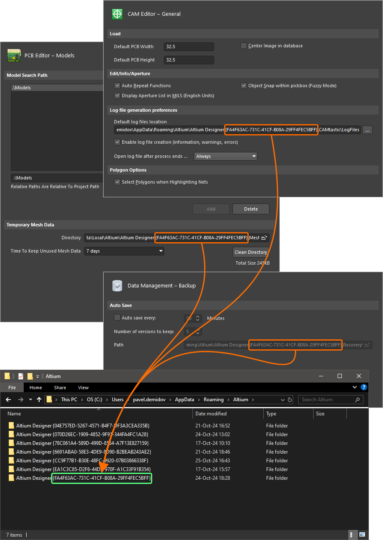Click the Delete button in PCB Editor Models

[x=251, y=209]
